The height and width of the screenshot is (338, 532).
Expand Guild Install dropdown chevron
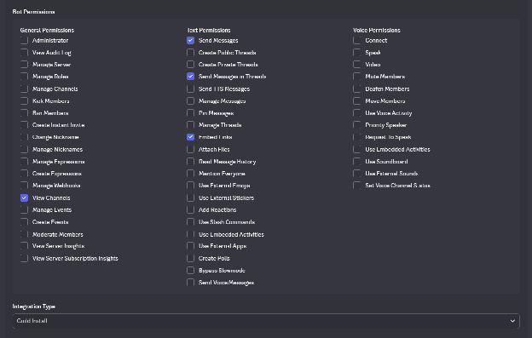click(512, 321)
